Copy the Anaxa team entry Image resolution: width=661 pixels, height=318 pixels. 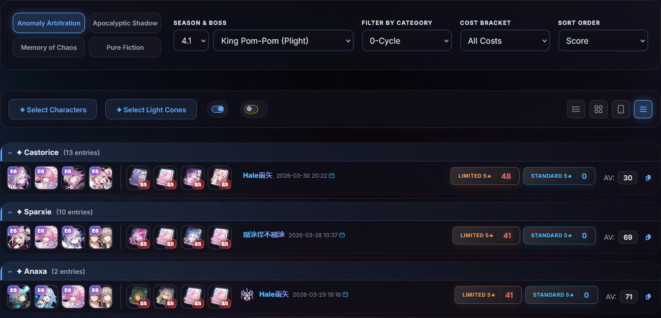[648, 297]
